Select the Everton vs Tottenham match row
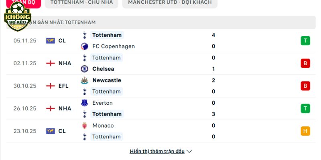321x160 pixels. 160,108
